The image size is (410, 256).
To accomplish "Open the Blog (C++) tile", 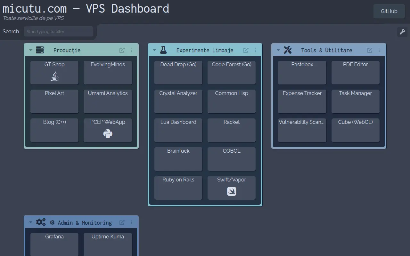I will tap(54, 130).
